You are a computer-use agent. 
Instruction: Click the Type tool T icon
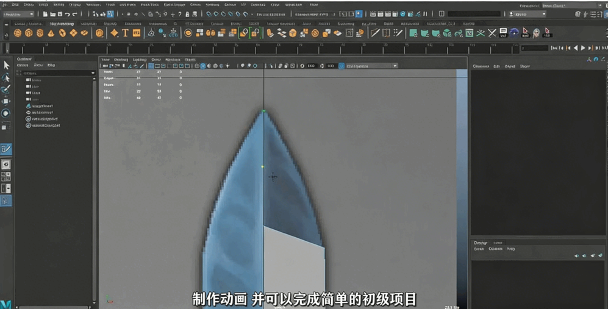click(125, 33)
